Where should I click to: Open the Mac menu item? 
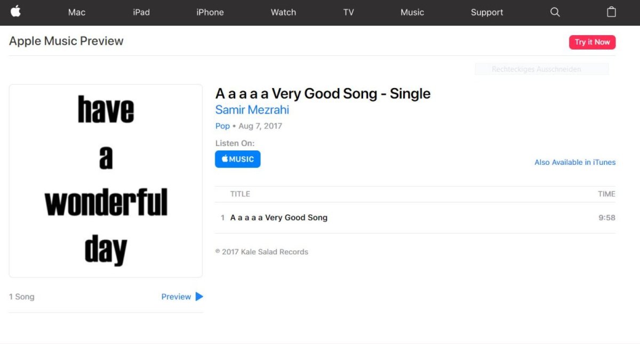[x=77, y=12]
